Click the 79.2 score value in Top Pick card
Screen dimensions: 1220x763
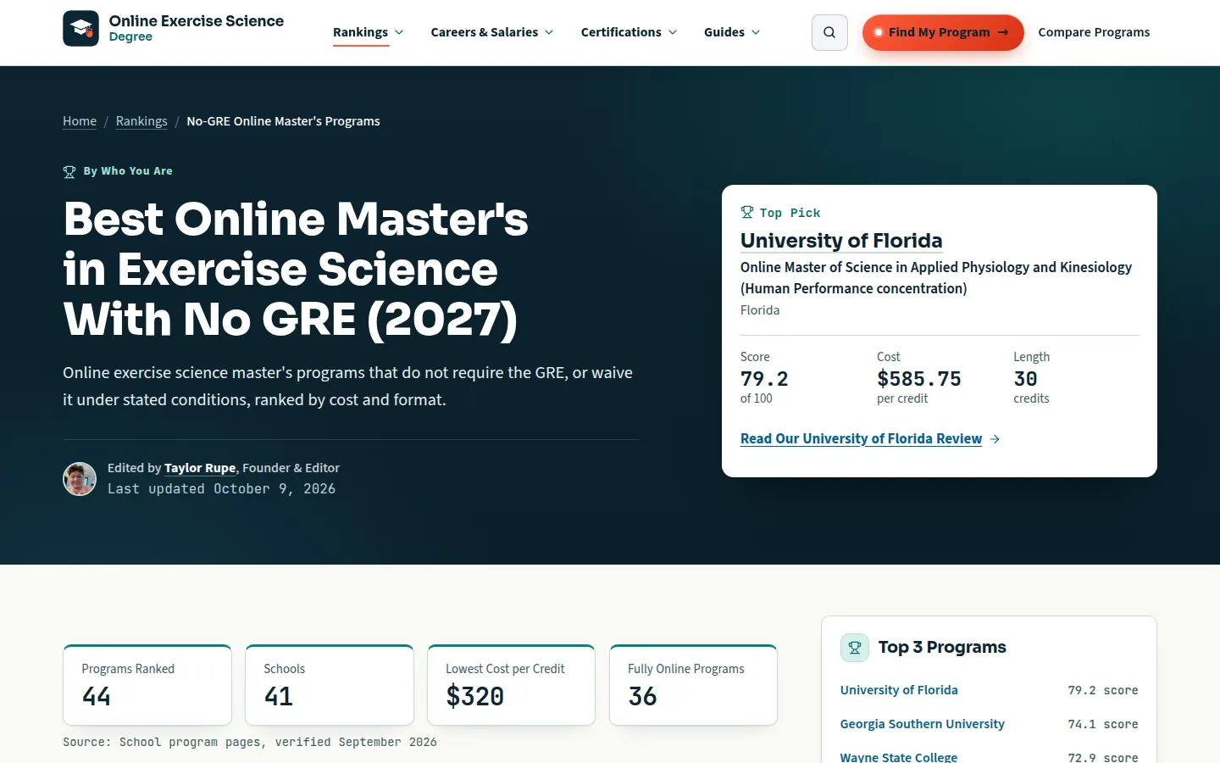[x=764, y=379]
